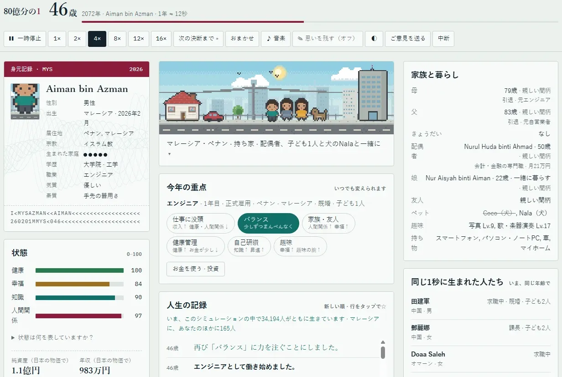The height and width of the screenshot is (377, 562).
Task: Click the scrollbar up arrow in 人生の記録
Action: point(383,342)
